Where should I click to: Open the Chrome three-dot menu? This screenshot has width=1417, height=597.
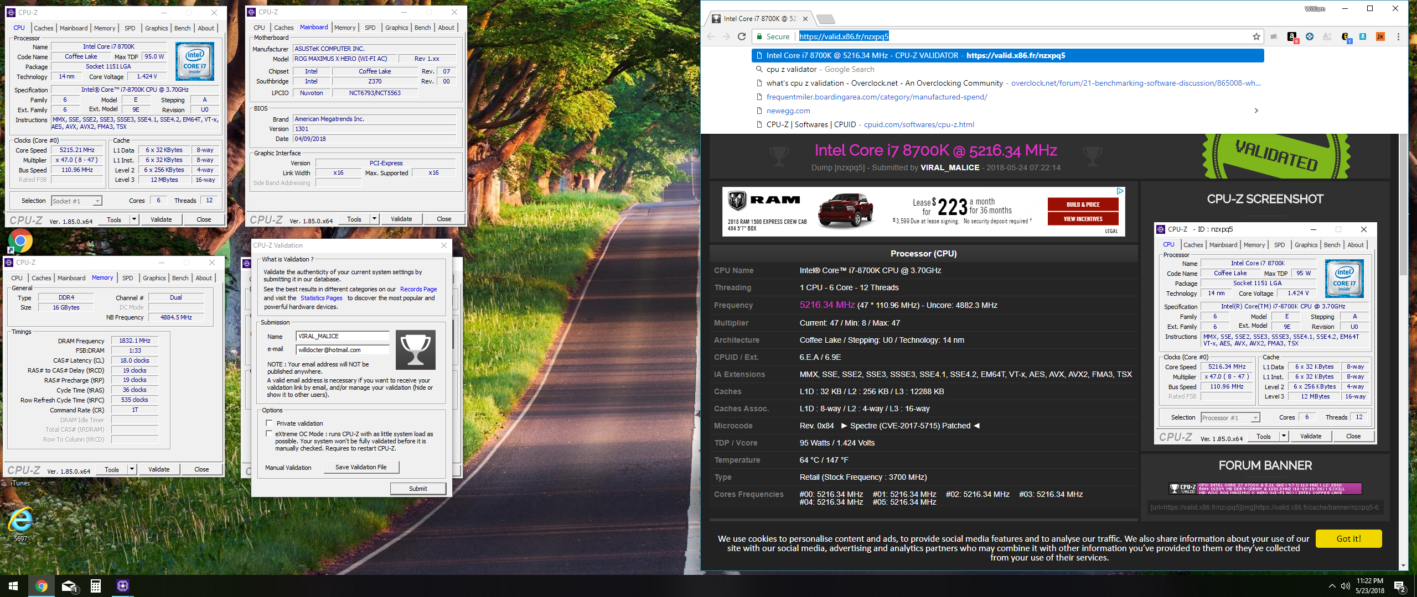[1398, 36]
